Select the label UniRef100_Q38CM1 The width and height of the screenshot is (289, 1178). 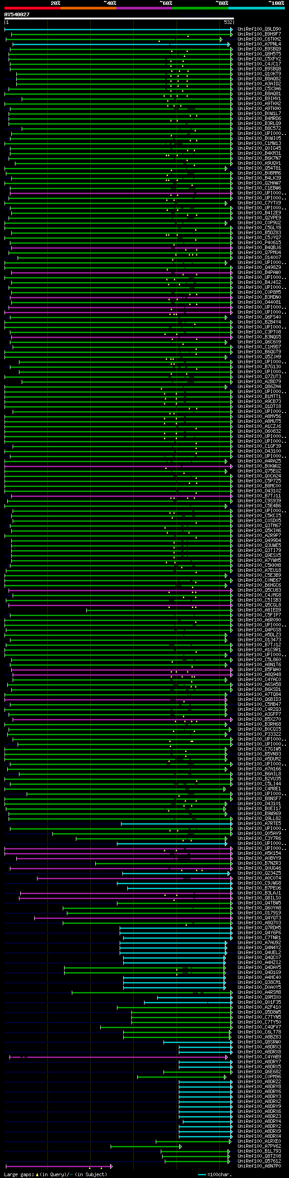pyautogui.click(x=259, y=983)
